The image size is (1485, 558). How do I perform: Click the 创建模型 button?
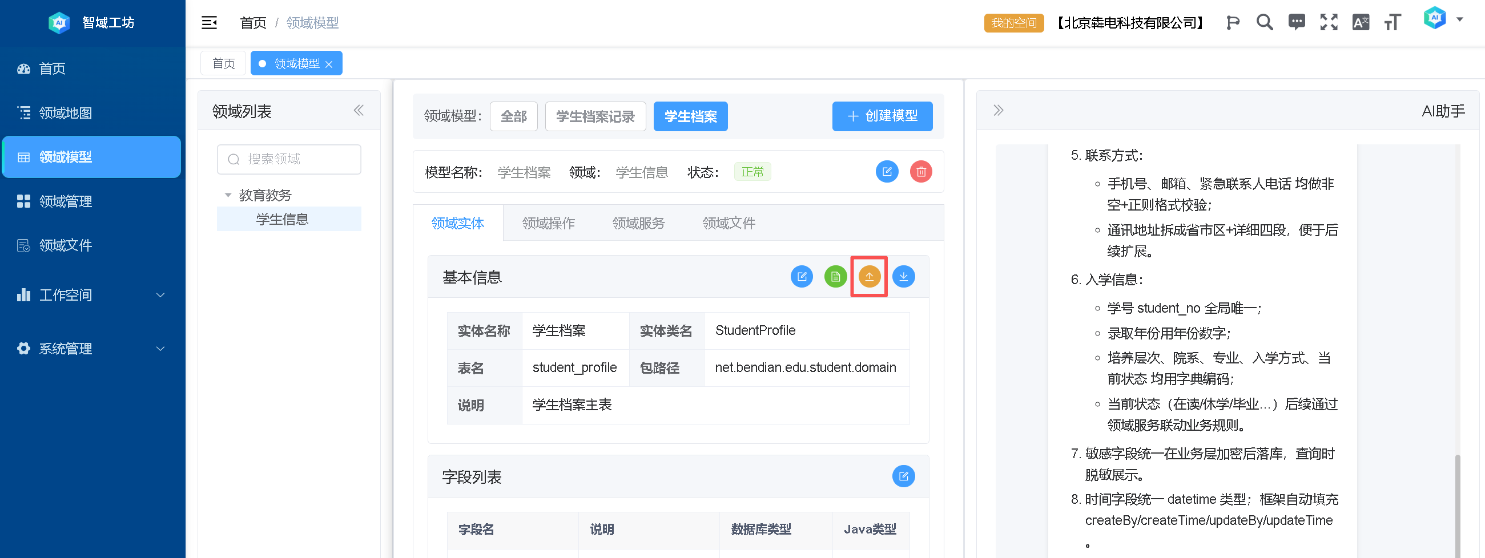click(x=882, y=116)
